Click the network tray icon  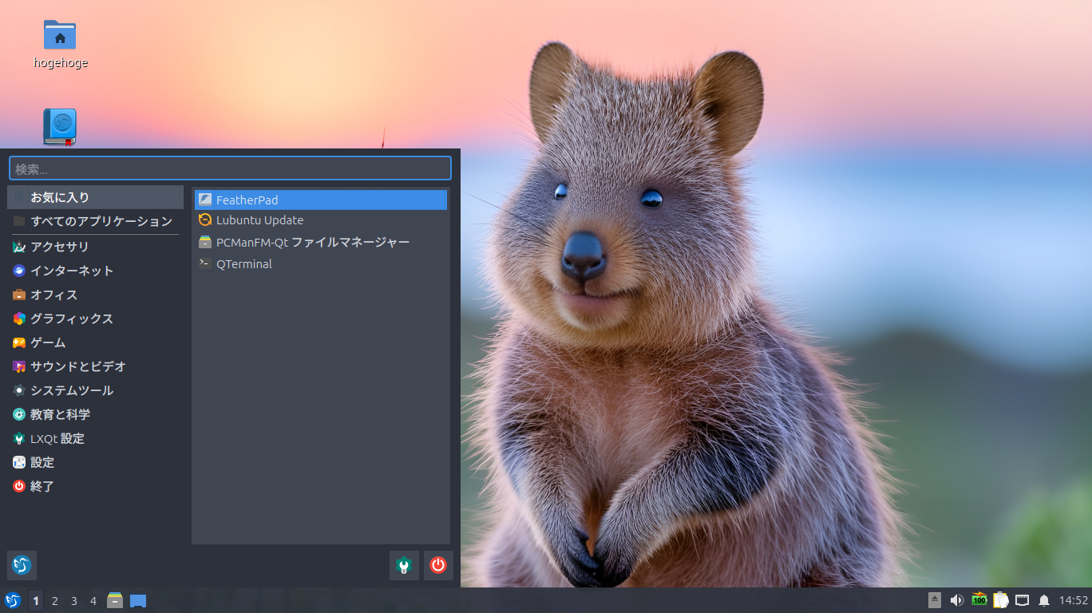[1022, 600]
